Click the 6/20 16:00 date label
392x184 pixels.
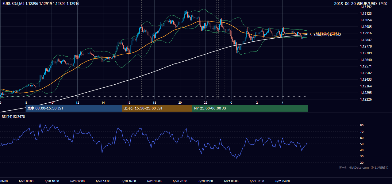click(129, 181)
